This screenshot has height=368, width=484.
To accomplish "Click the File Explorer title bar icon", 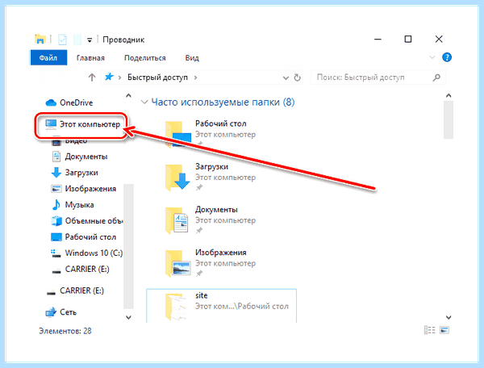I will pyautogui.click(x=40, y=40).
